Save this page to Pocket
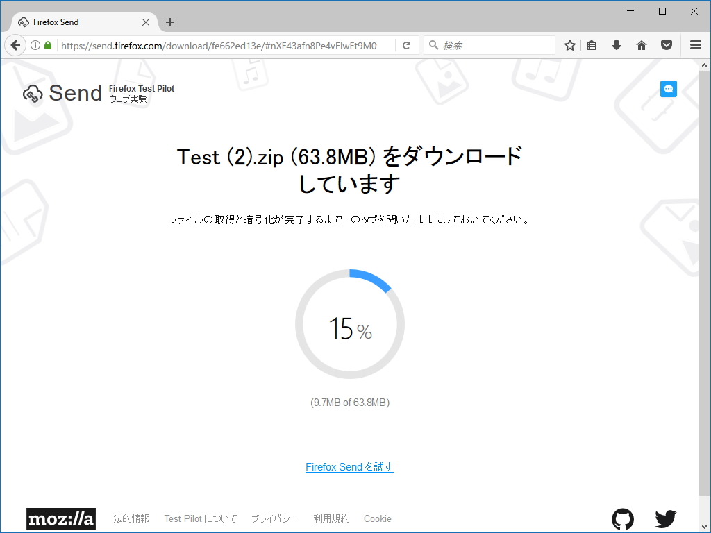 click(666, 44)
